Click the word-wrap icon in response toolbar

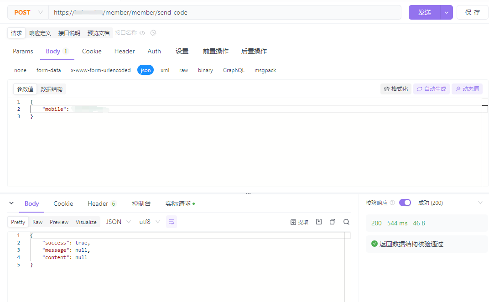pos(172,222)
